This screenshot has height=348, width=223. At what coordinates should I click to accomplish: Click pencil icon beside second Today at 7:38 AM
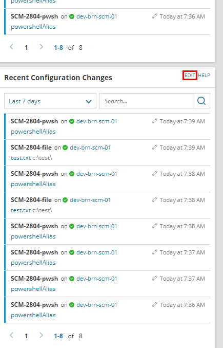click(x=155, y=199)
